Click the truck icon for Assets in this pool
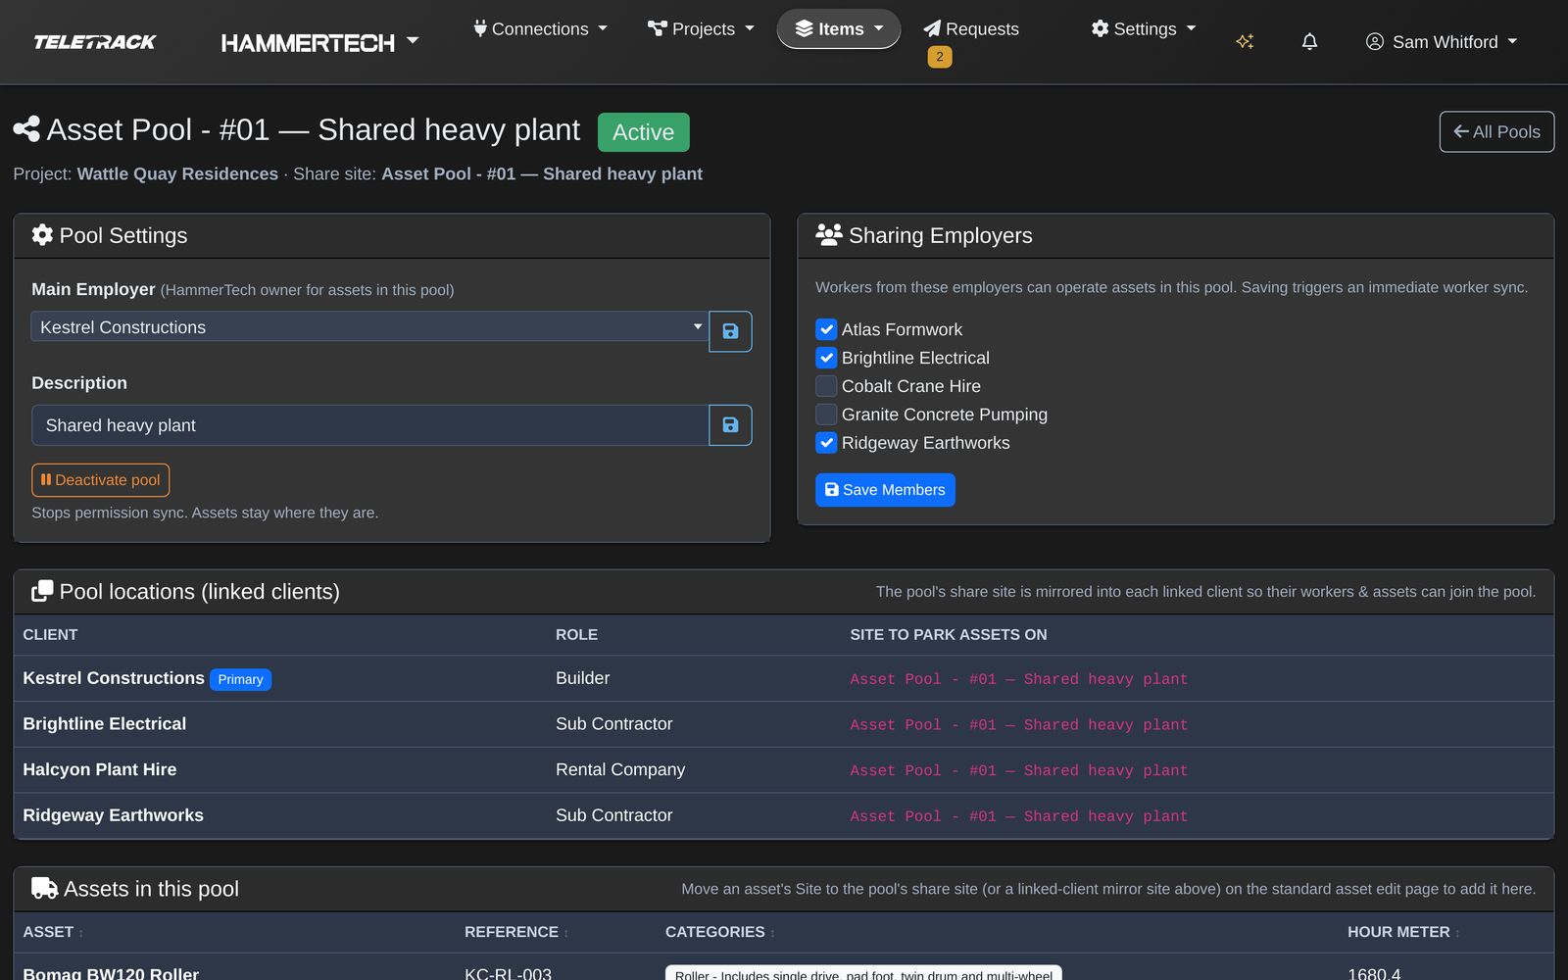The width and height of the screenshot is (1568, 980). (44, 889)
